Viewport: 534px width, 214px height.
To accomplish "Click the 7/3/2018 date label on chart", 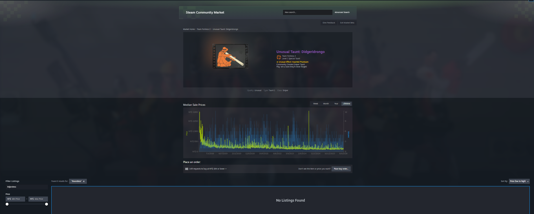I will (x=210, y=154).
